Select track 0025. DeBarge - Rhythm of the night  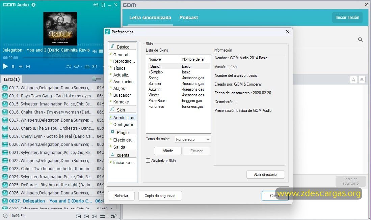click(x=52, y=185)
